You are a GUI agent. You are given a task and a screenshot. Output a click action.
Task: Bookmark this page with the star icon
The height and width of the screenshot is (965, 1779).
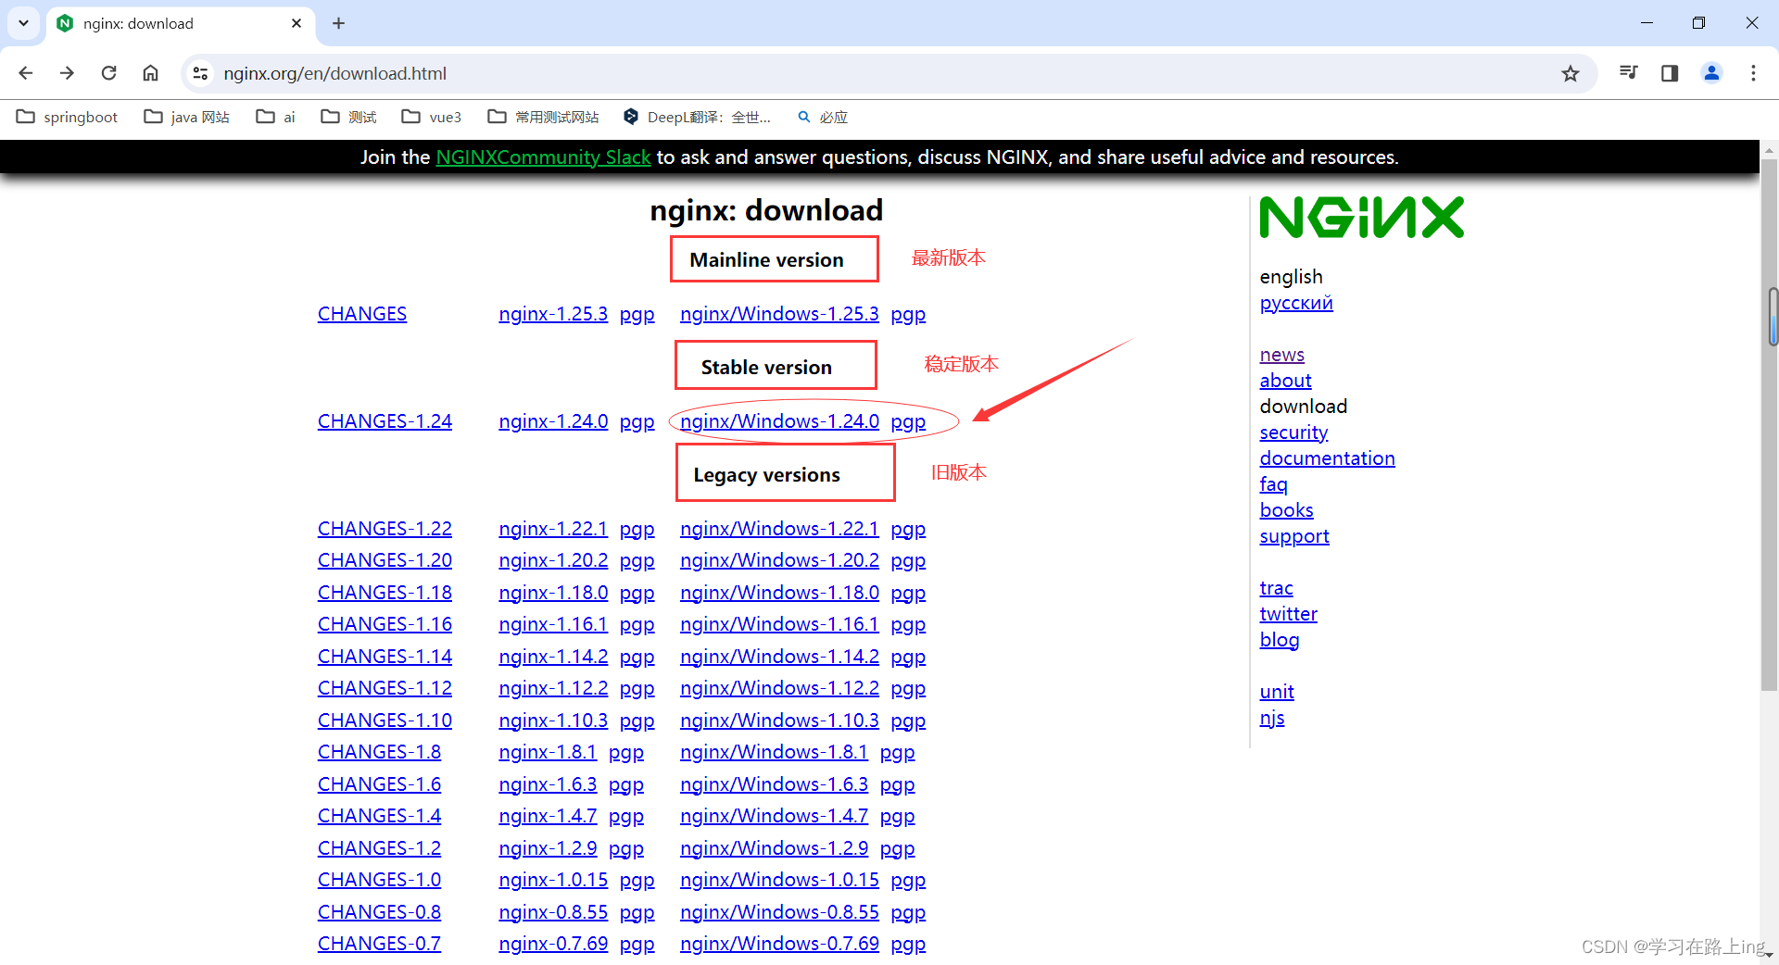click(1571, 73)
